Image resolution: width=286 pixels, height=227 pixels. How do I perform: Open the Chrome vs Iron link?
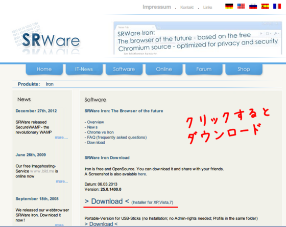[100, 132]
